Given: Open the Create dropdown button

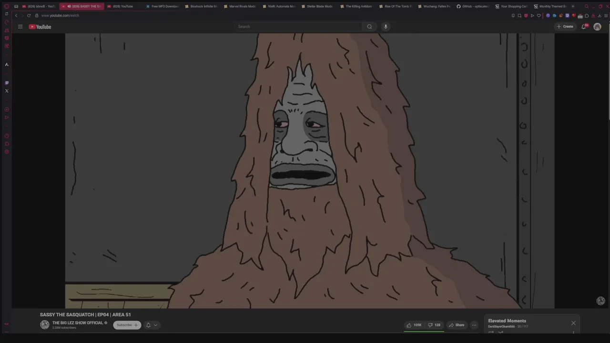Looking at the screenshot, I should 565,27.
